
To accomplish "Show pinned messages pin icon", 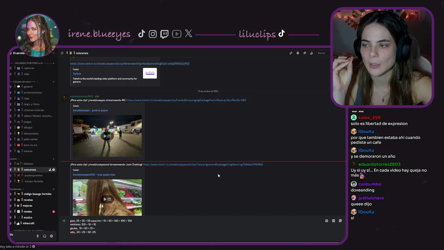I will (x=305, y=53).
